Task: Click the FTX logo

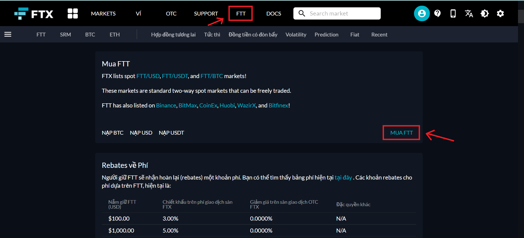Action: 34,14
